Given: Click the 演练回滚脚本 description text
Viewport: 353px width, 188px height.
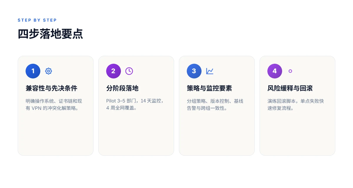Looking at the screenshot, I should point(296,105).
